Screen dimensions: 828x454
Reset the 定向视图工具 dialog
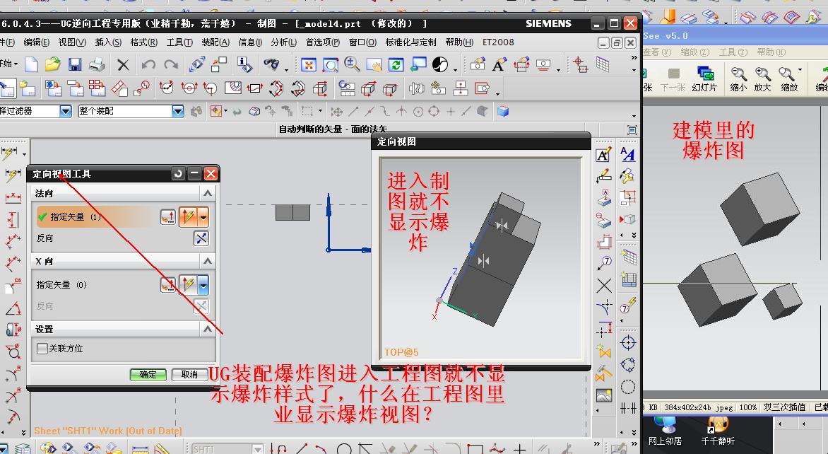178,173
